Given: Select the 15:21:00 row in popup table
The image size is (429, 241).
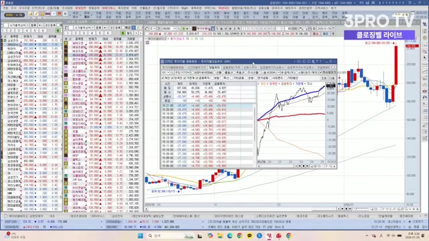Looking at the screenshot, I should [208, 106].
